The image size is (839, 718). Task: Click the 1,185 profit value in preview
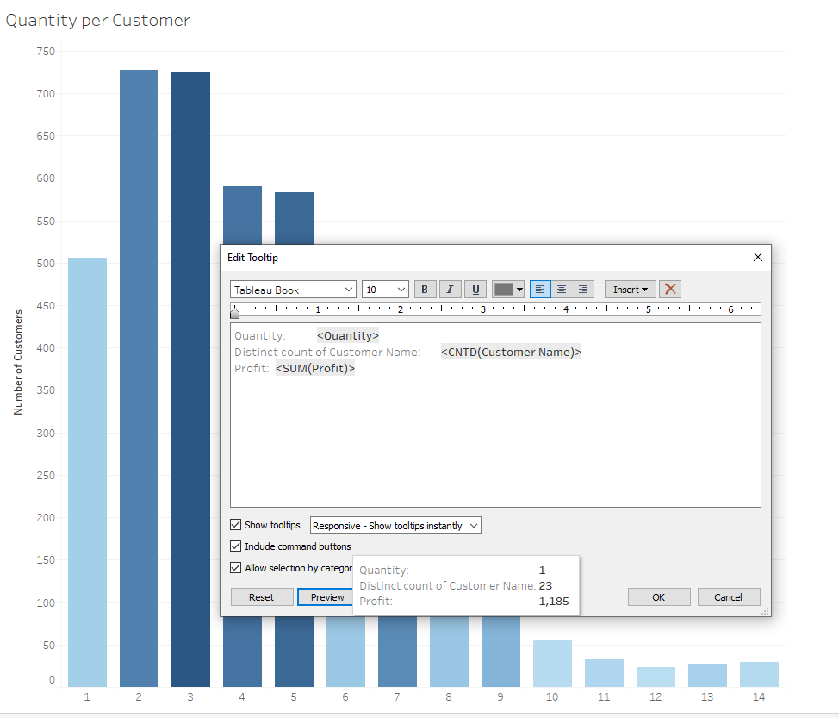point(554,602)
